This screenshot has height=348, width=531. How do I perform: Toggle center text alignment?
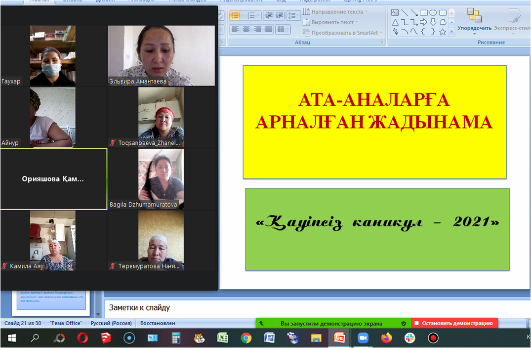coord(246,29)
